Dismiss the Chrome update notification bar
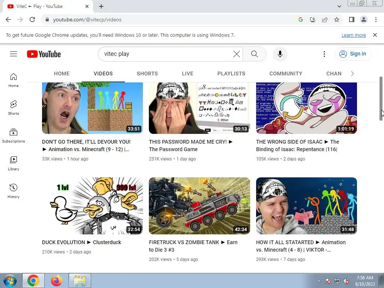 point(375,35)
